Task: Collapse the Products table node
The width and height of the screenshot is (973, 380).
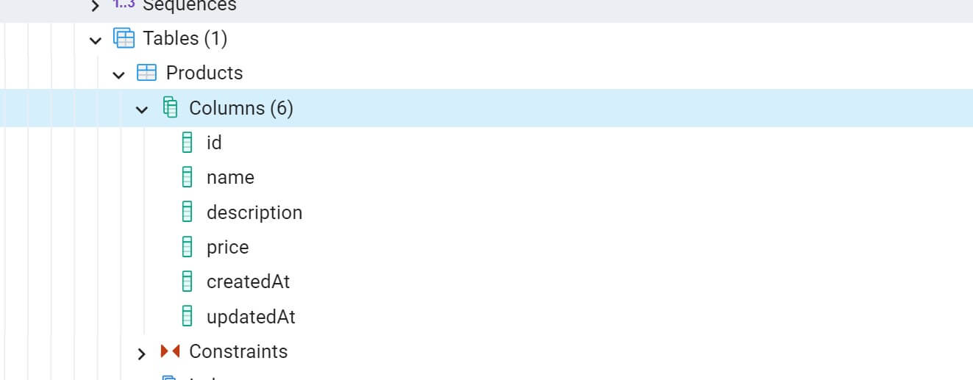Action: pos(118,74)
